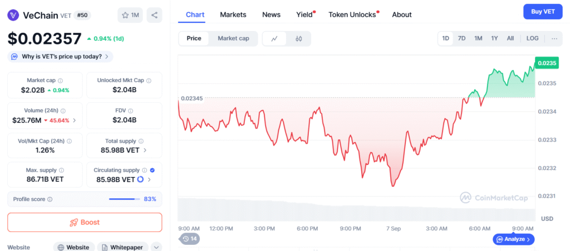Click Market cap info icon
Image resolution: width=570 pixels, height=251 pixels.
click(x=60, y=81)
